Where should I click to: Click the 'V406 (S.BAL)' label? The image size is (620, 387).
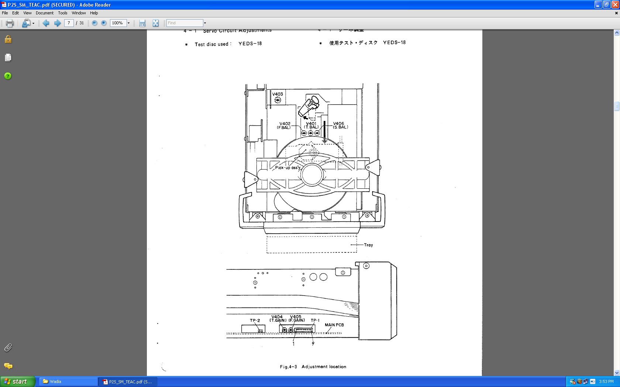coord(340,126)
